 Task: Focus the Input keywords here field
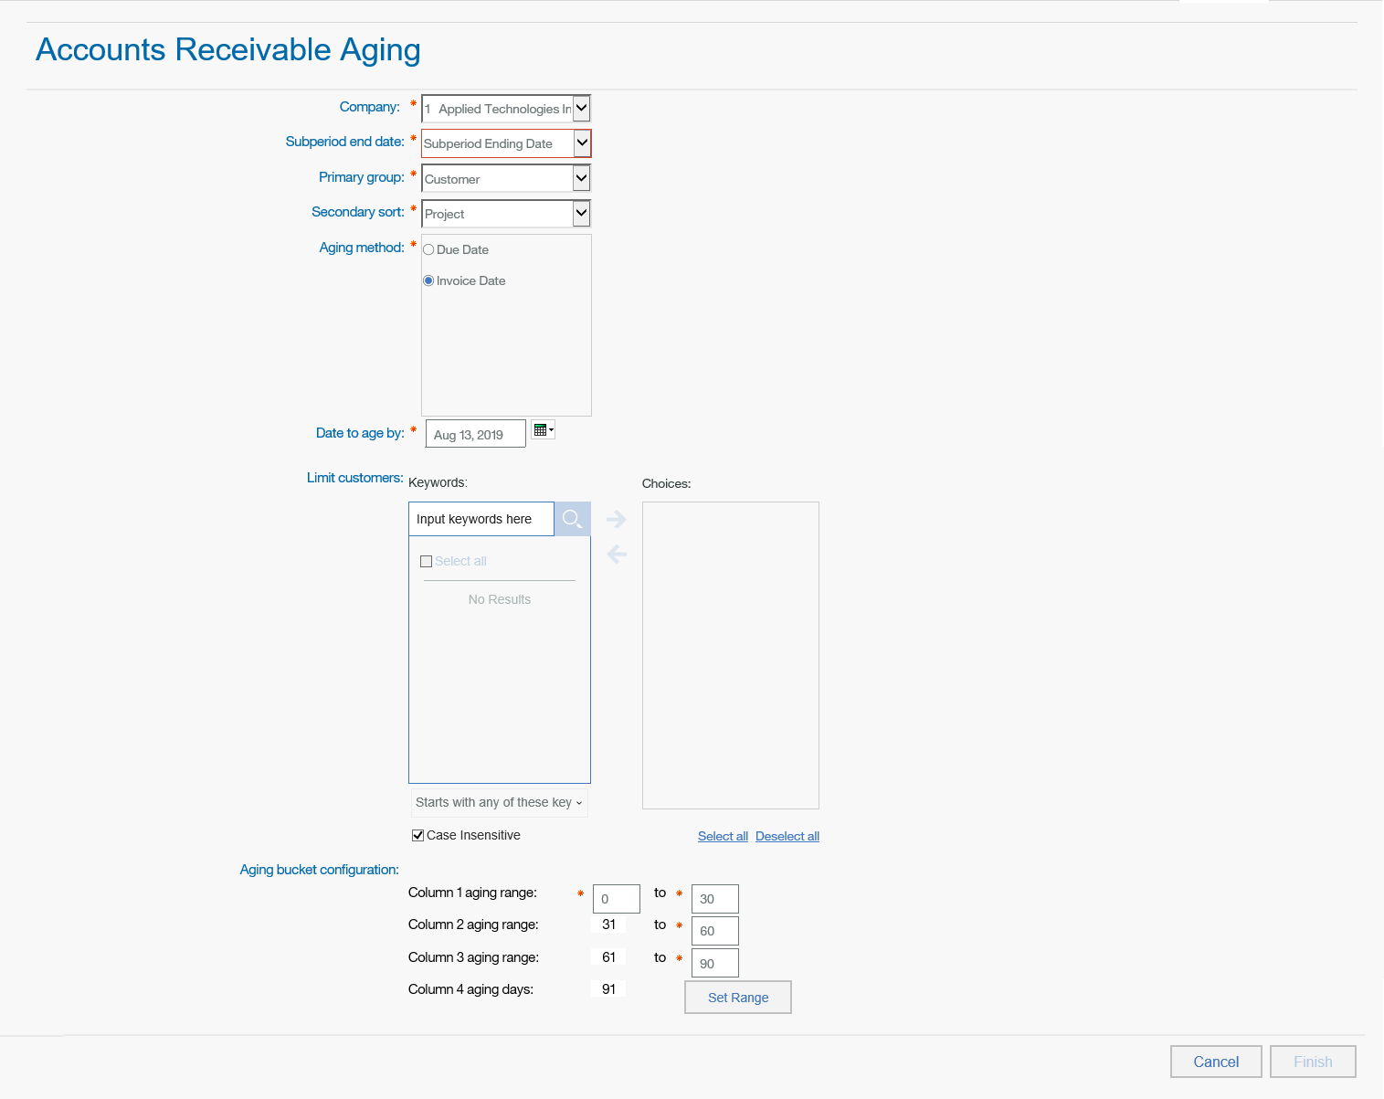pos(481,519)
